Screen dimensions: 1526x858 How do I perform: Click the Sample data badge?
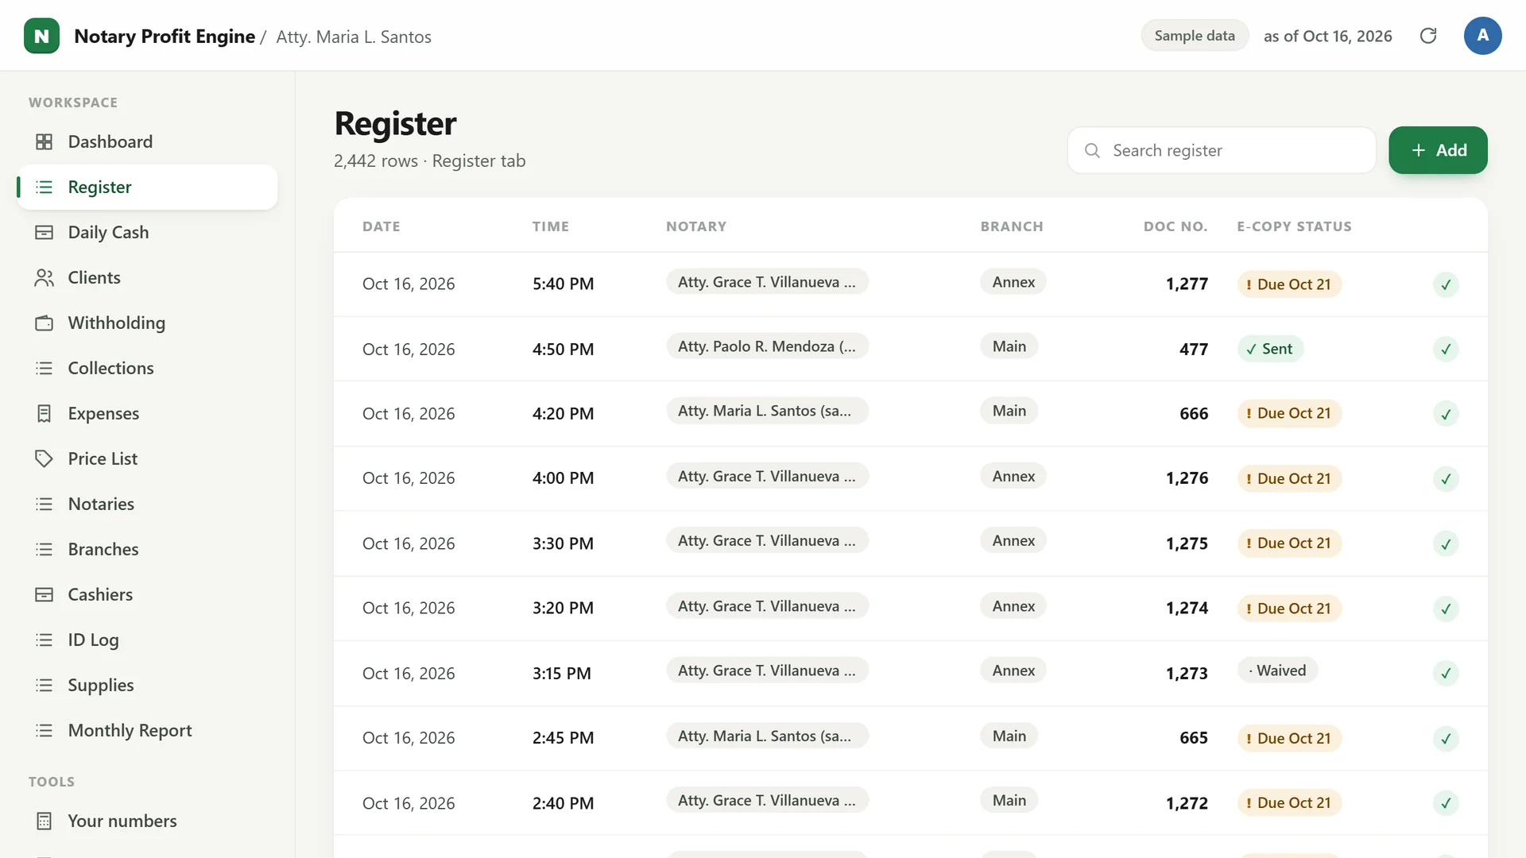pyautogui.click(x=1195, y=36)
